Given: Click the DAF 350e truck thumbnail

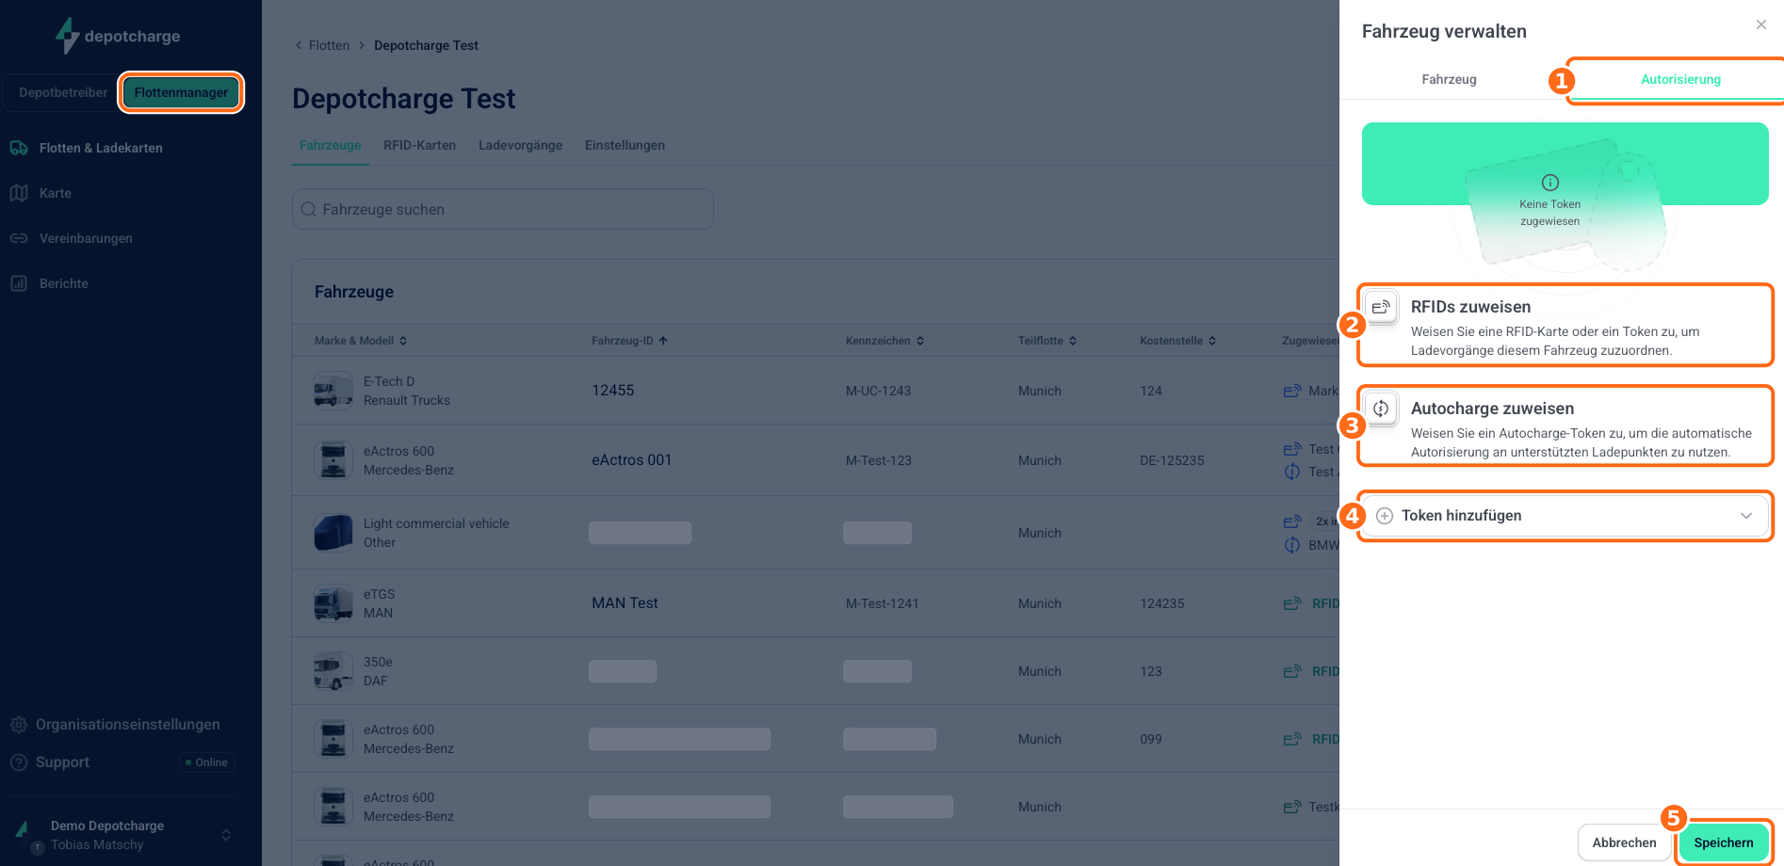Looking at the screenshot, I should point(333,671).
